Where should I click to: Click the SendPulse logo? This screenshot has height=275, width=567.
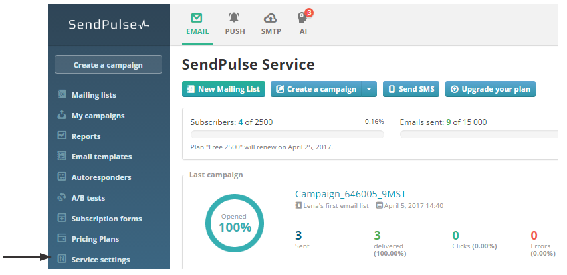[x=109, y=25]
